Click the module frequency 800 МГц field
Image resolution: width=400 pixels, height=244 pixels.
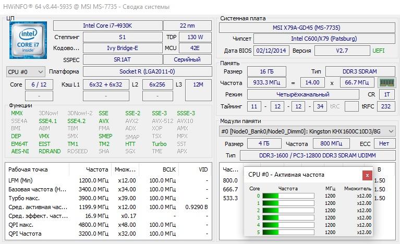331,143
